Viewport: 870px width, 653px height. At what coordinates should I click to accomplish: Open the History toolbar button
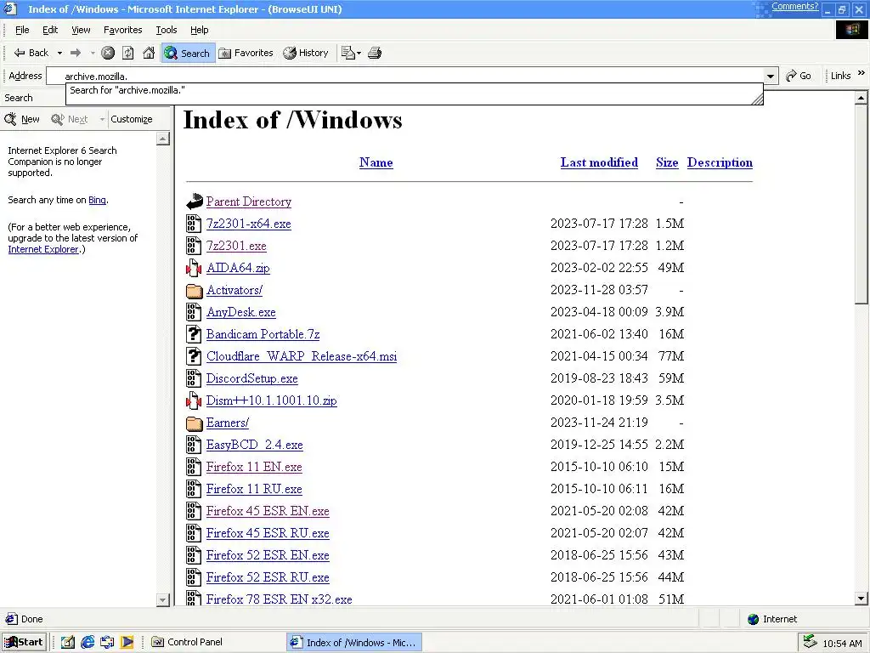[x=306, y=53]
